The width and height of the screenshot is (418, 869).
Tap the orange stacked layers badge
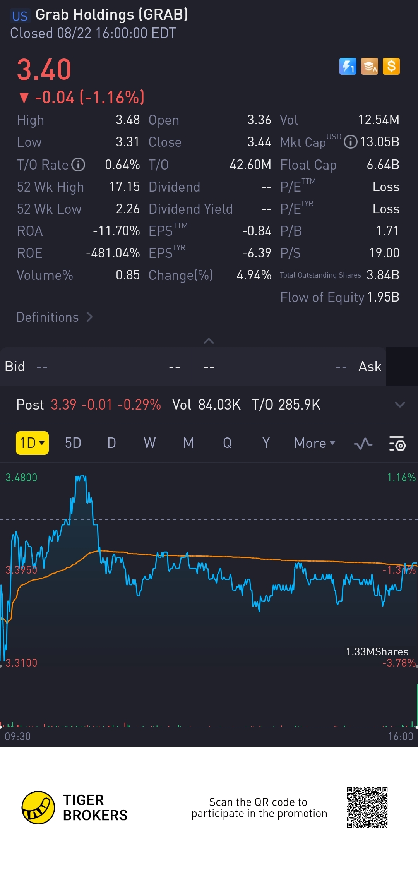pyautogui.click(x=369, y=66)
